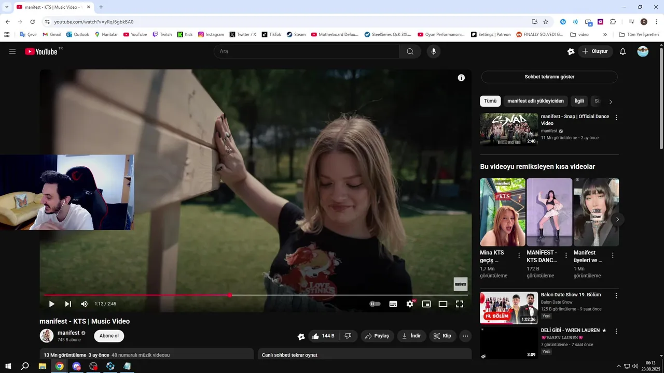Click the Oluştur create button
664x373 pixels.
click(595, 51)
